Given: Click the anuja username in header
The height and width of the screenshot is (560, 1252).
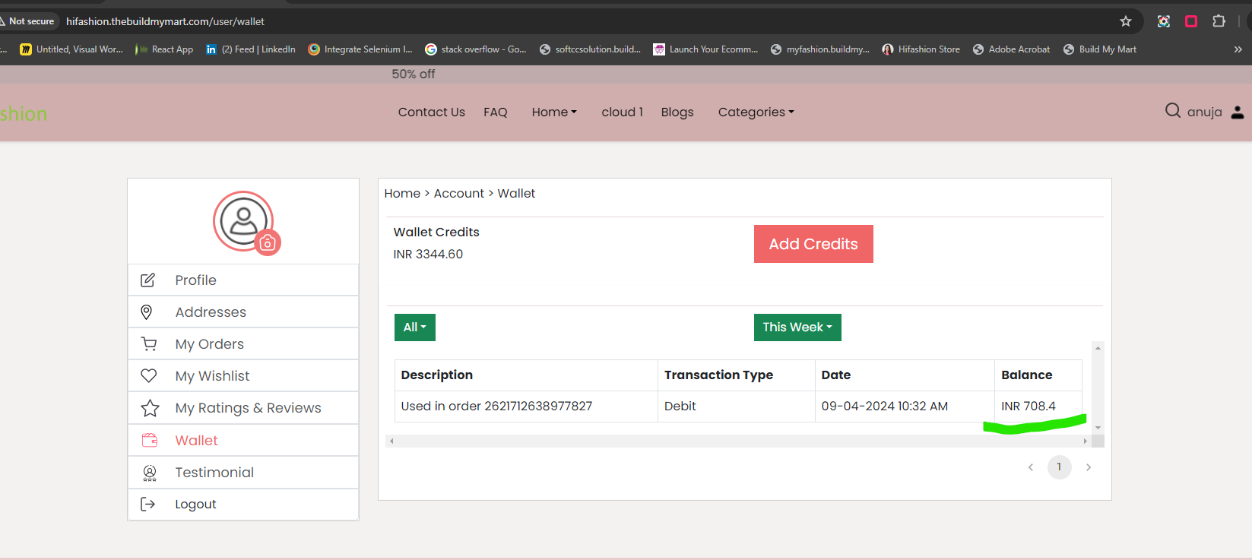Looking at the screenshot, I should click(1204, 112).
